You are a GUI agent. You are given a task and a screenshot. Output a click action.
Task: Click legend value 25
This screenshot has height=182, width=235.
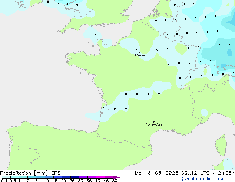72,181
